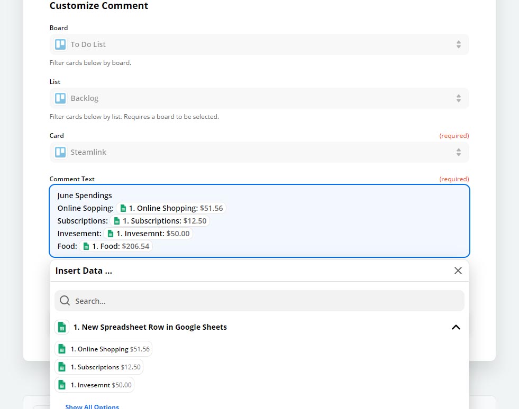Click the Show All Options link
This screenshot has height=409, width=519.
(92, 406)
